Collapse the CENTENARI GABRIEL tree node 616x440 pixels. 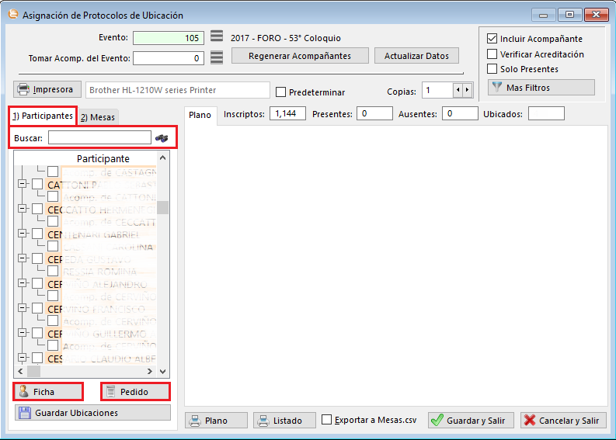point(22,234)
